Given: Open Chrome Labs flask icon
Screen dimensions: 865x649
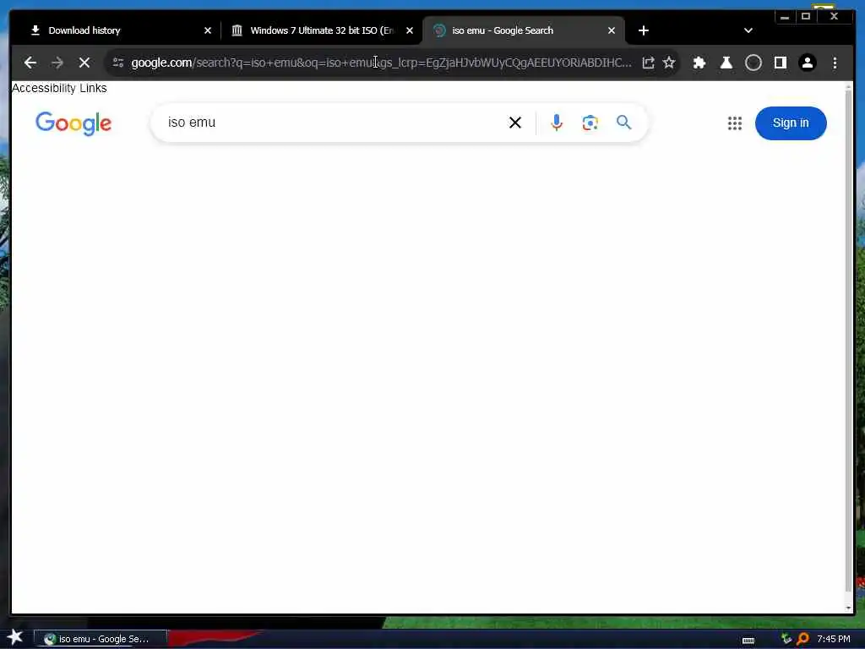Looking at the screenshot, I should (x=726, y=63).
